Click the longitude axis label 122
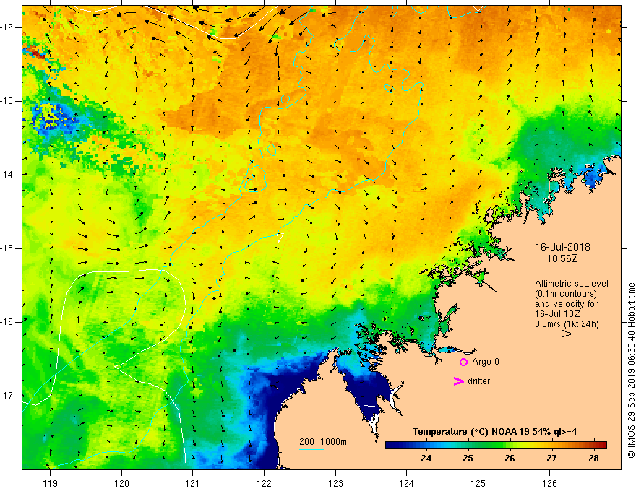The width and height of the screenshot is (636, 491). click(x=264, y=483)
